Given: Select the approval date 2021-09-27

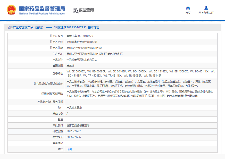Looking at the screenshot, I should [74, 131].
